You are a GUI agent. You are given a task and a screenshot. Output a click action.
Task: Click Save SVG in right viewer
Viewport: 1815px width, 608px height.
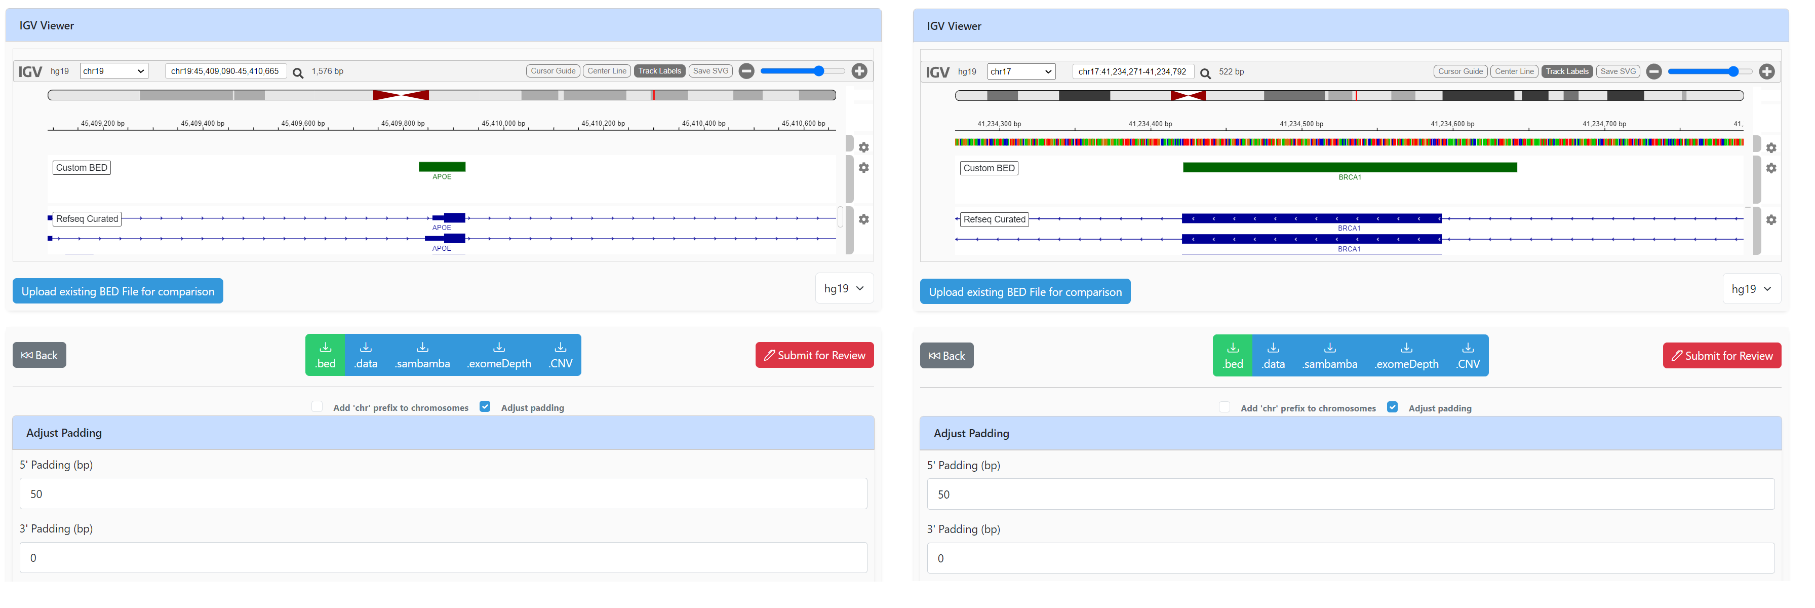1617,72
